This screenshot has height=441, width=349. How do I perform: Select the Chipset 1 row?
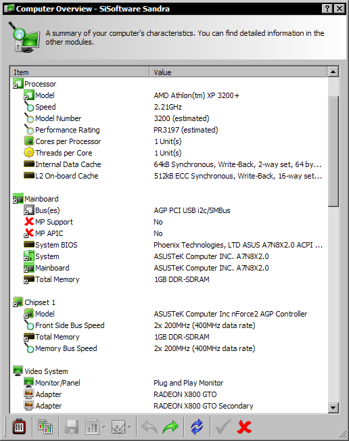40,302
